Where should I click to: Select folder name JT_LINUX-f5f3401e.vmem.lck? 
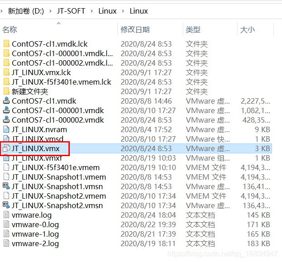(x=62, y=82)
